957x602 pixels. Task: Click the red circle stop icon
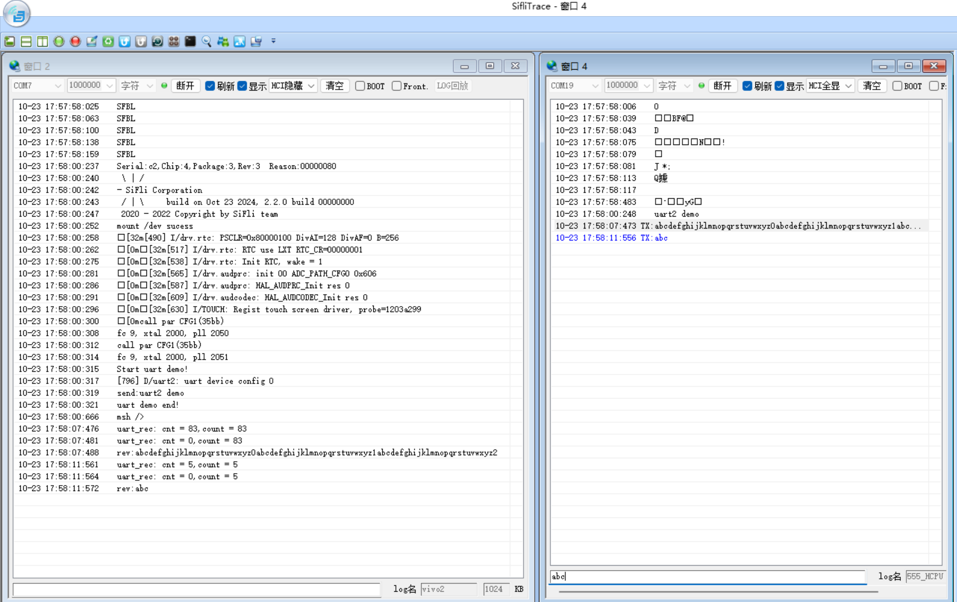click(75, 41)
